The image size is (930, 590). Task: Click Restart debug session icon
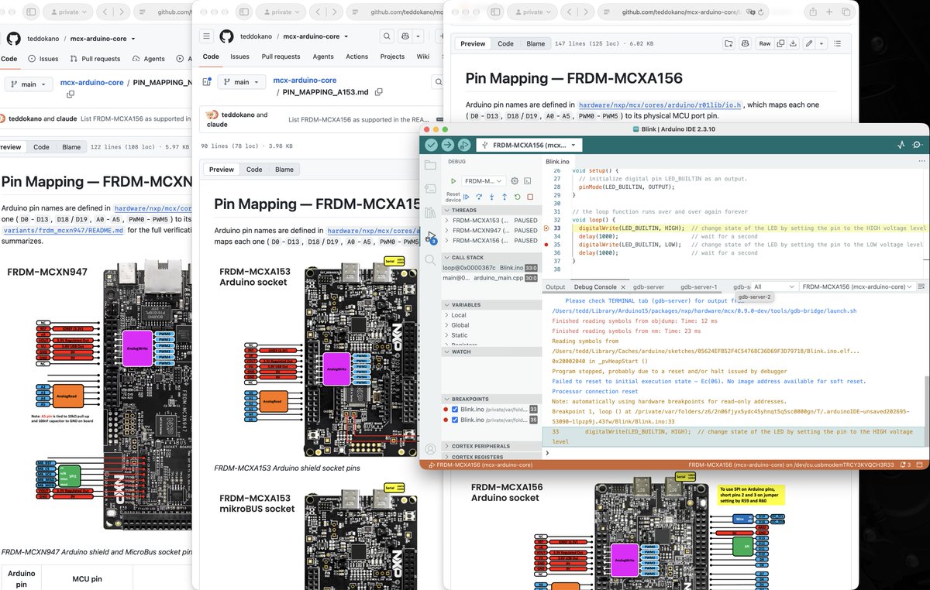517,197
